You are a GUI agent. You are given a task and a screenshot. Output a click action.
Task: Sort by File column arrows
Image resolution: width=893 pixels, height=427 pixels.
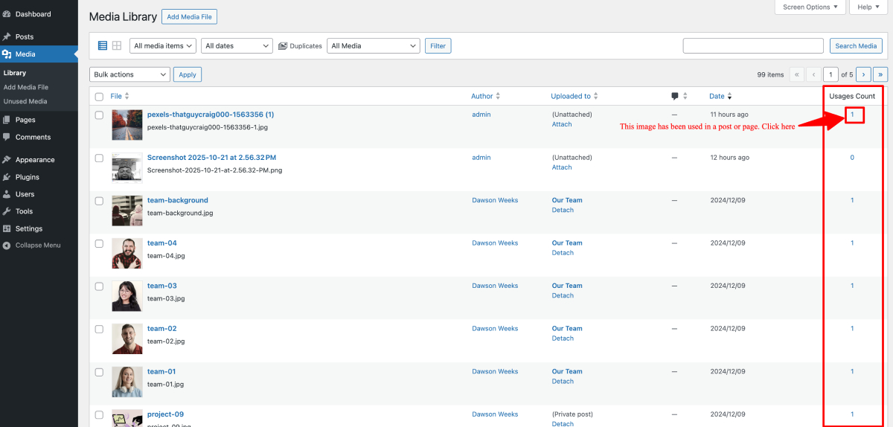coord(127,96)
